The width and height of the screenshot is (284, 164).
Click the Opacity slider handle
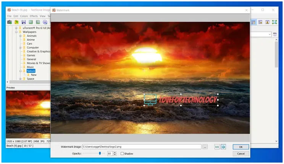click(100, 153)
